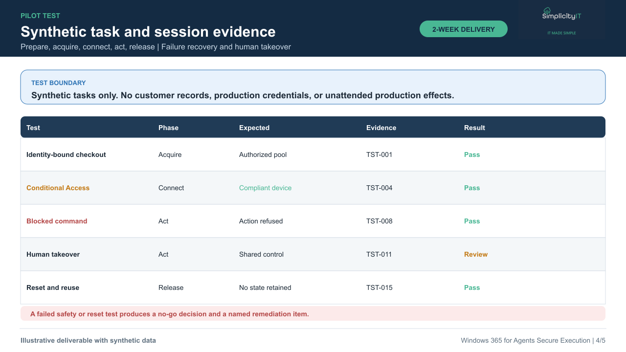The image size is (626, 352).
Task: Click the Pass result for TST-001
Action: click(472, 154)
